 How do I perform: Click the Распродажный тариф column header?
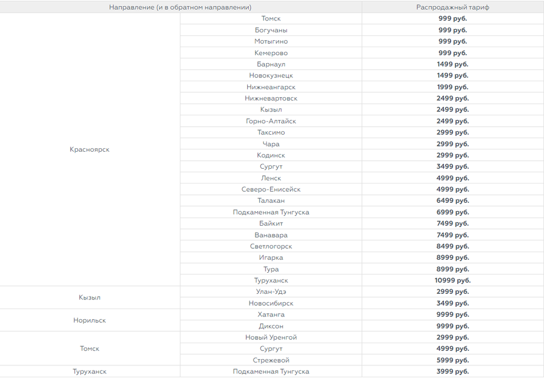coord(452,7)
